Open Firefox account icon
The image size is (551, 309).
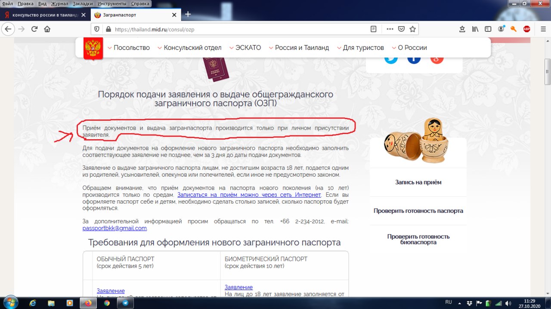(x=501, y=29)
